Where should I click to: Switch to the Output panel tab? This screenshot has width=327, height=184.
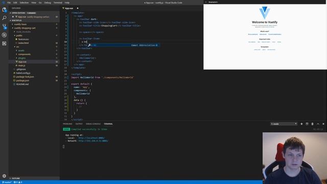pyautogui.click(x=79, y=124)
